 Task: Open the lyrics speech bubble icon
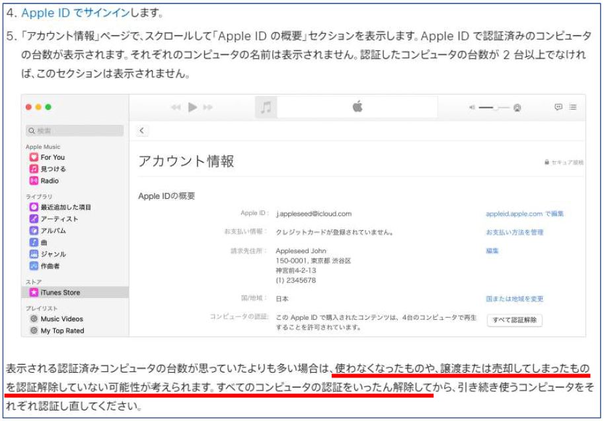click(558, 107)
